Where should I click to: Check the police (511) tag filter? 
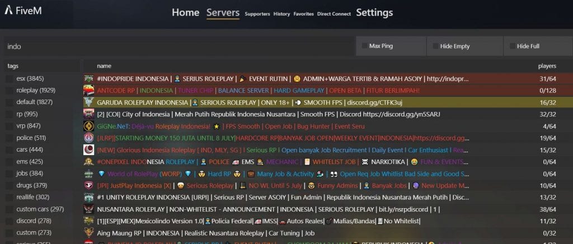click(9, 138)
